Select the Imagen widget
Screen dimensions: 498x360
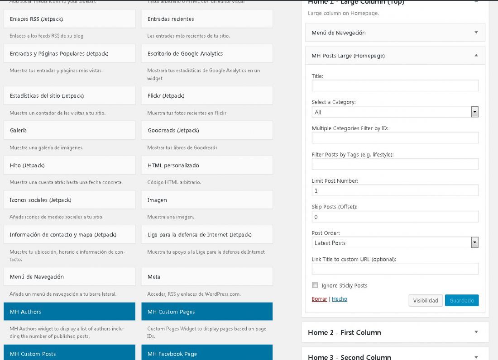click(x=207, y=200)
